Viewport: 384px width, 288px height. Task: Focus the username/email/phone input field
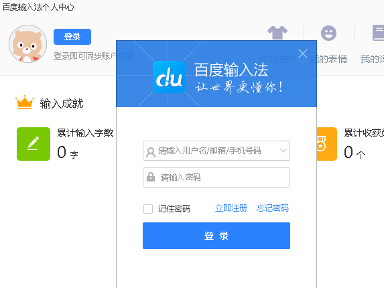coord(216,151)
